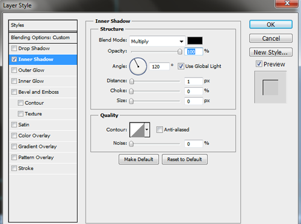Screen dimensions: 301x224
Task: Click the Noise slider handle
Action: pos(131,144)
